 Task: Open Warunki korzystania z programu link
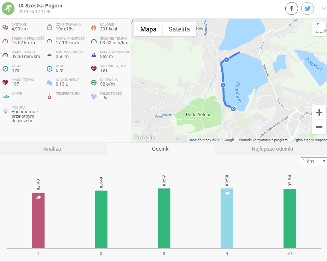pyautogui.click(x=264, y=140)
